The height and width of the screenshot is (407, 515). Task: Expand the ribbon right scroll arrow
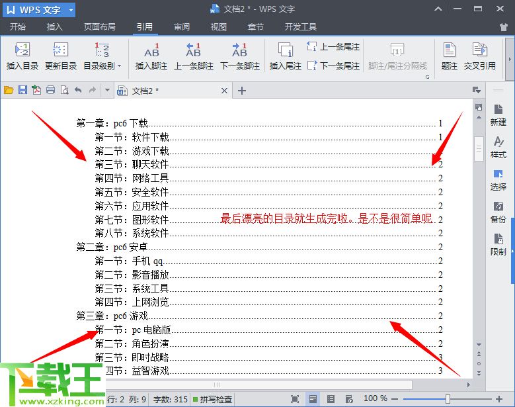coord(510,59)
